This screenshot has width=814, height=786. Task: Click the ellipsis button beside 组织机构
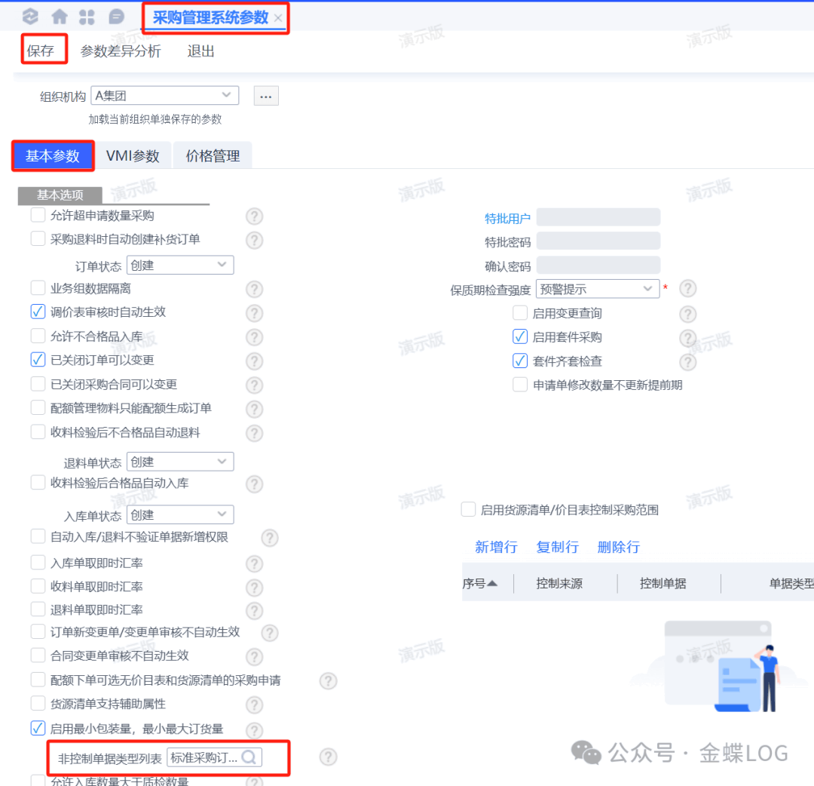[266, 96]
